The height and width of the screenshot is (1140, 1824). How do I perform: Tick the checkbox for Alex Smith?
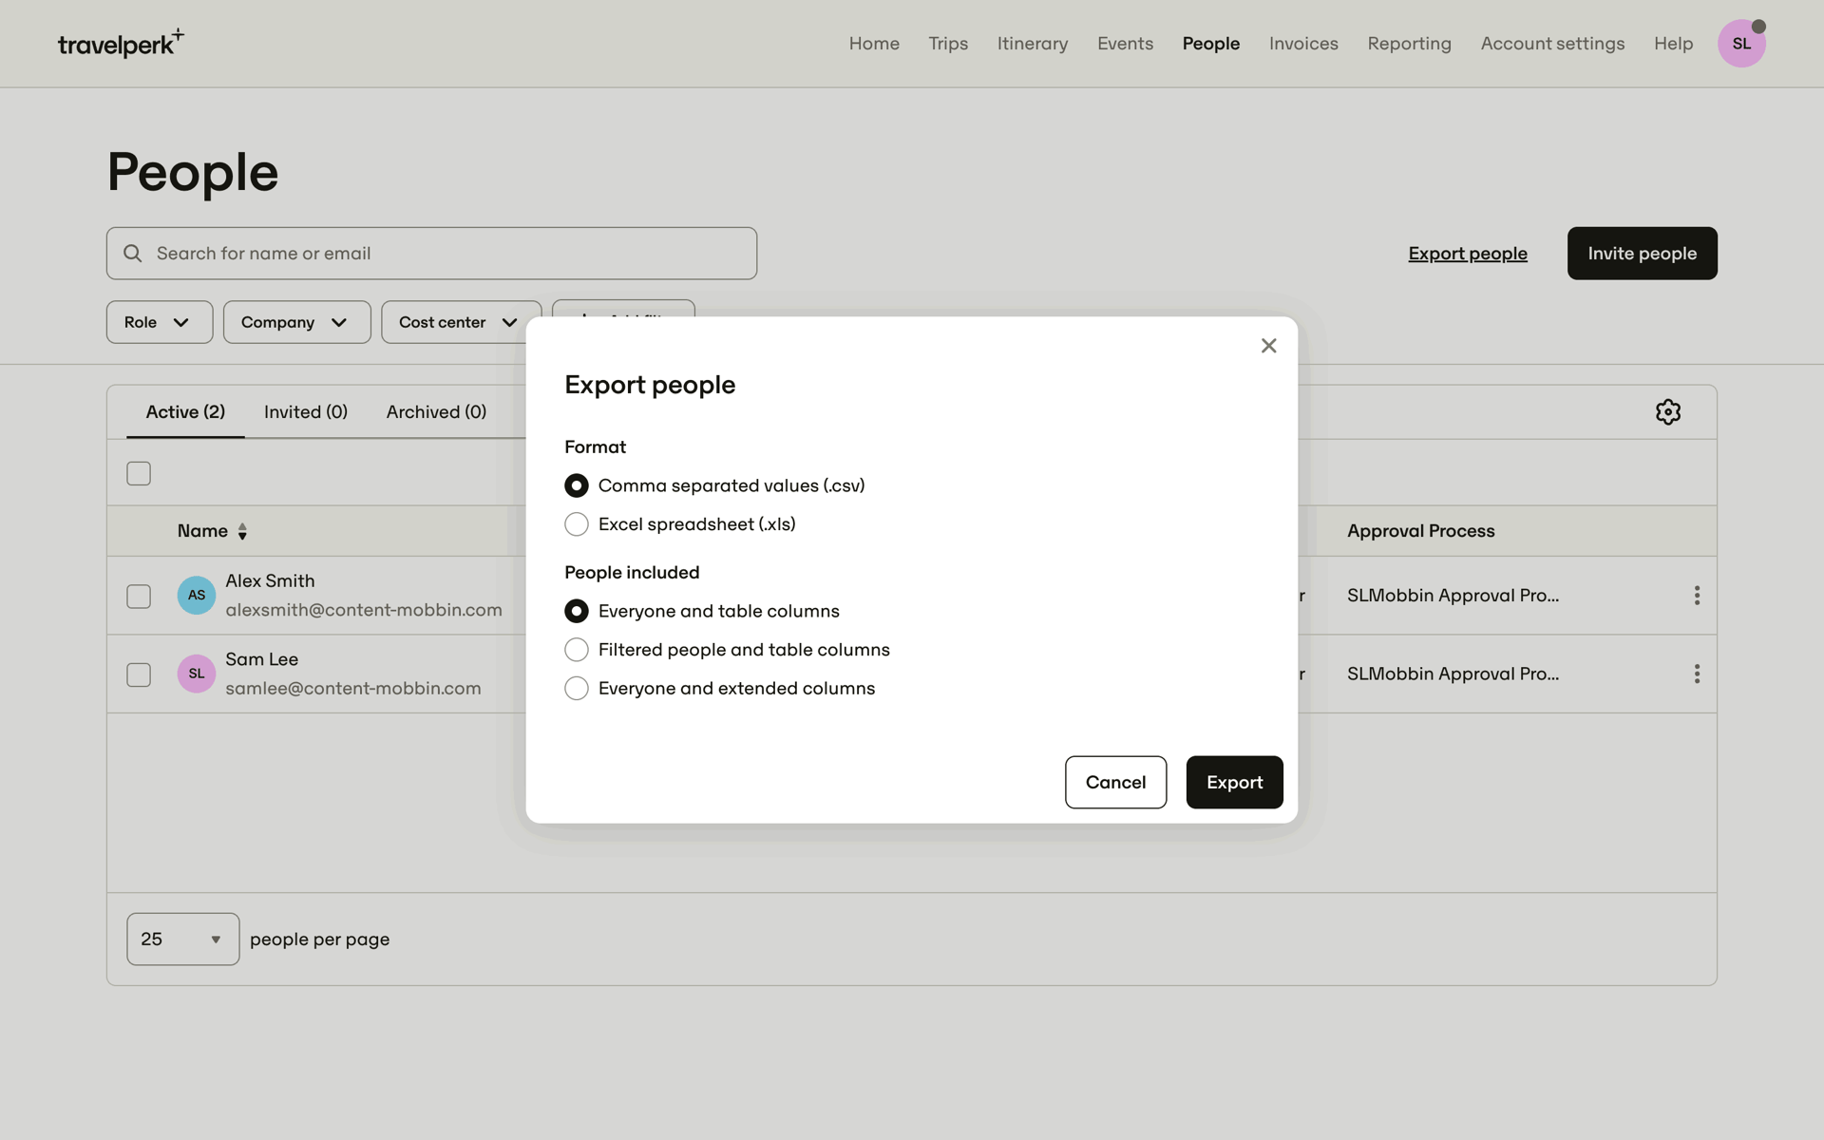pos(139,597)
